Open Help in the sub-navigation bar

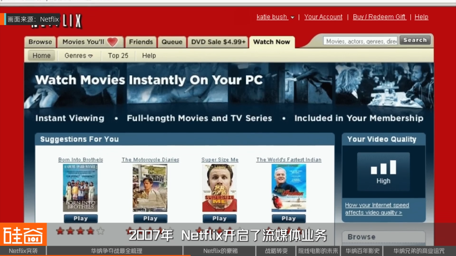coord(149,56)
